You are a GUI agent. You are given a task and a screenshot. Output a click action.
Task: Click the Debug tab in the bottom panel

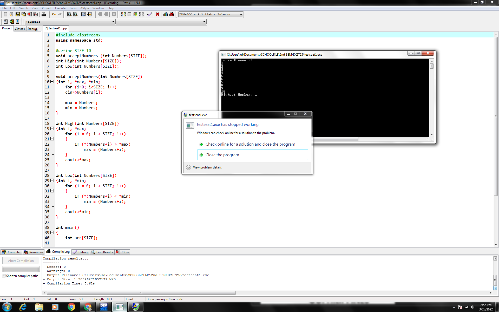(80, 252)
